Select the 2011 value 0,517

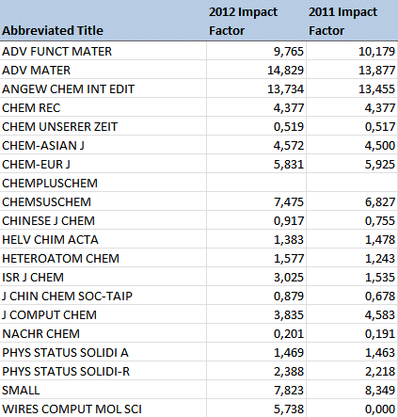(x=380, y=127)
